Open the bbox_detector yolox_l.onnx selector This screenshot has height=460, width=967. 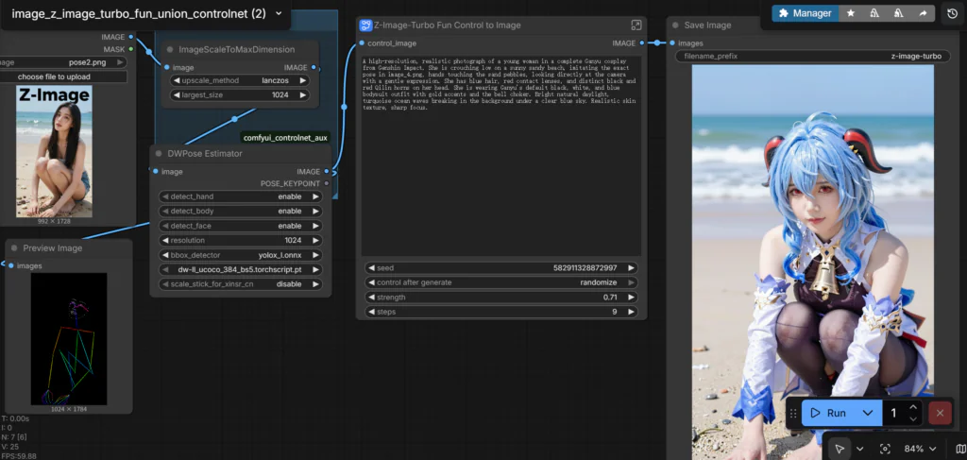point(240,255)
